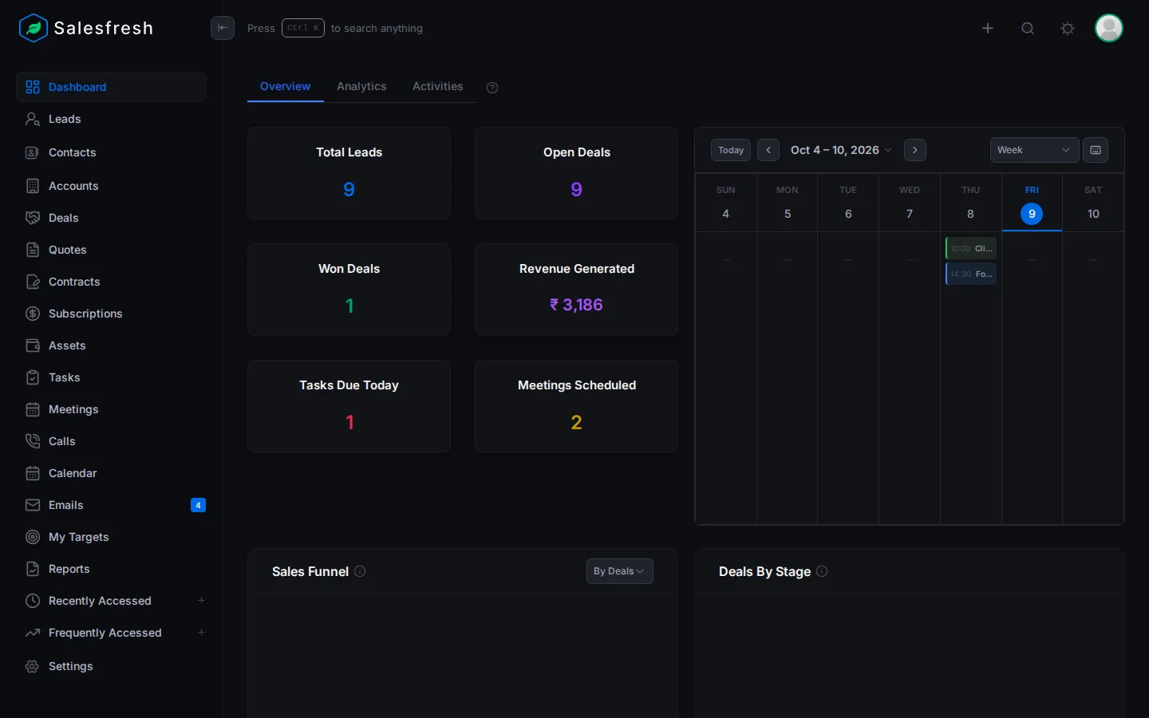Click the search anything field
The image size is (1149, 718).
335,28
